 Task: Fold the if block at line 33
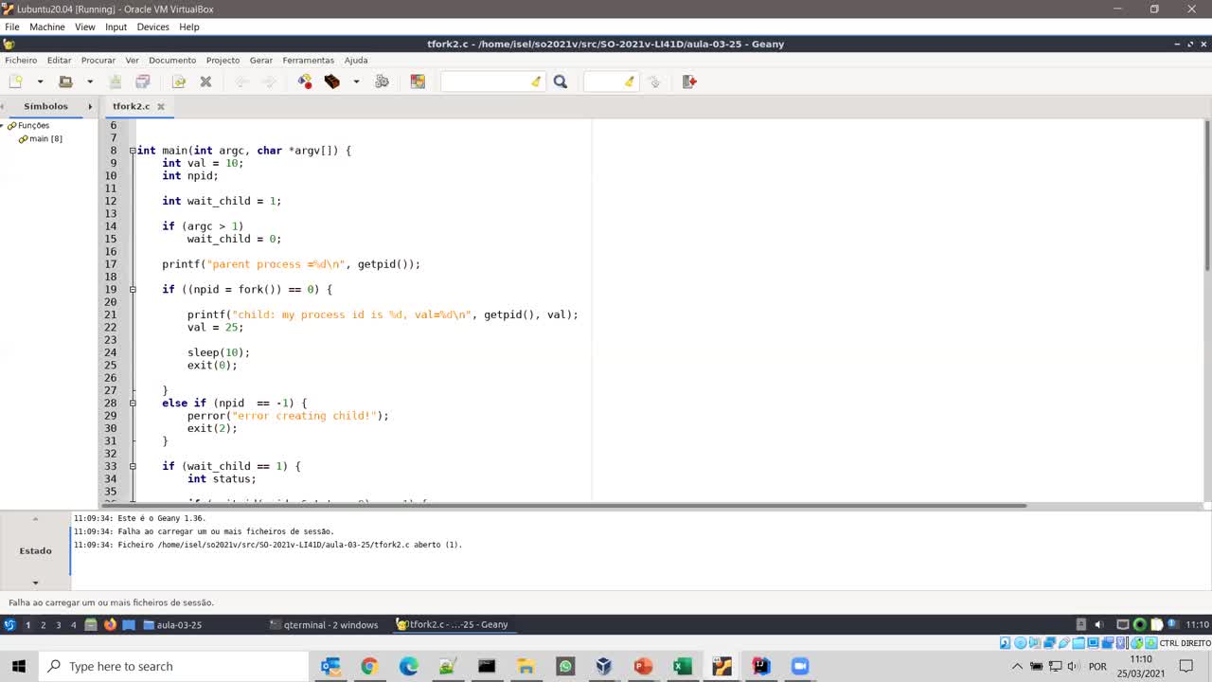tap(133, 466)
